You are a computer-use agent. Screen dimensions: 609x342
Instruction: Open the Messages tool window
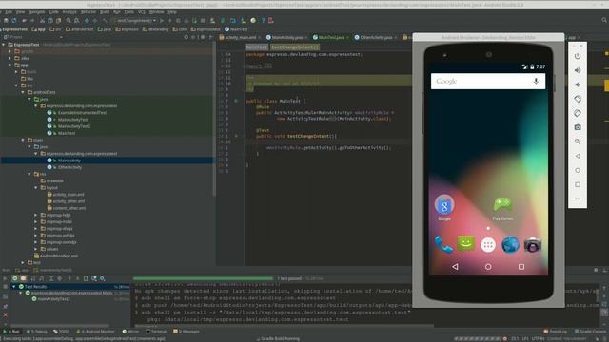coord(187,332)
